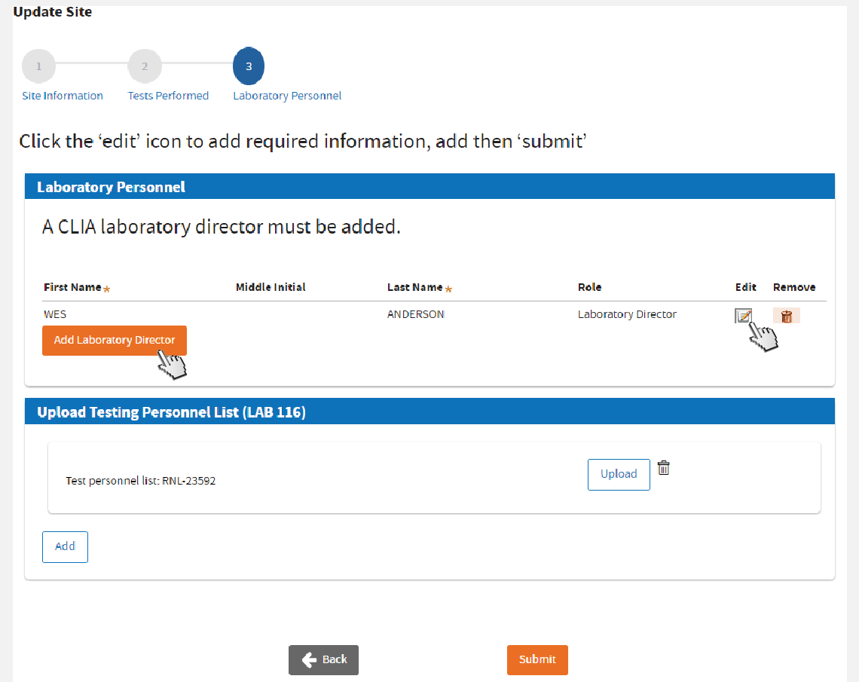Select the step 2 circle
This screenshot has width=859, height=682.
[x=145, y=66]
